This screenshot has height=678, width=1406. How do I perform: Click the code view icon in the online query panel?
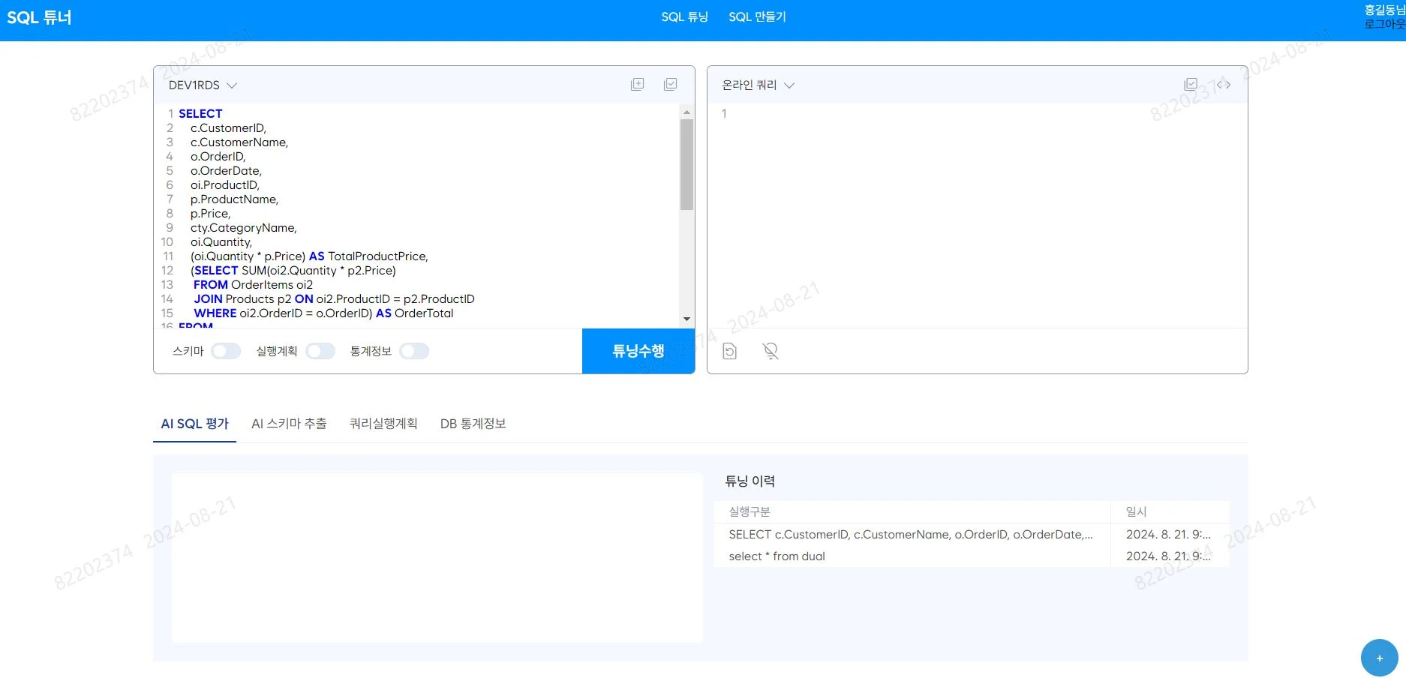pos(1225,84)
